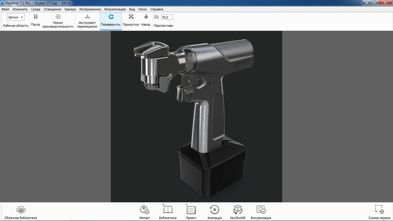
Task: Open the Визуализация menu in menu bar
Action: [x=115, y=9]
